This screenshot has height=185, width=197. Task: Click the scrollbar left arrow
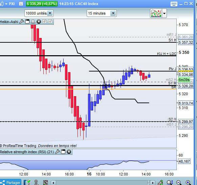coord(53,183)
